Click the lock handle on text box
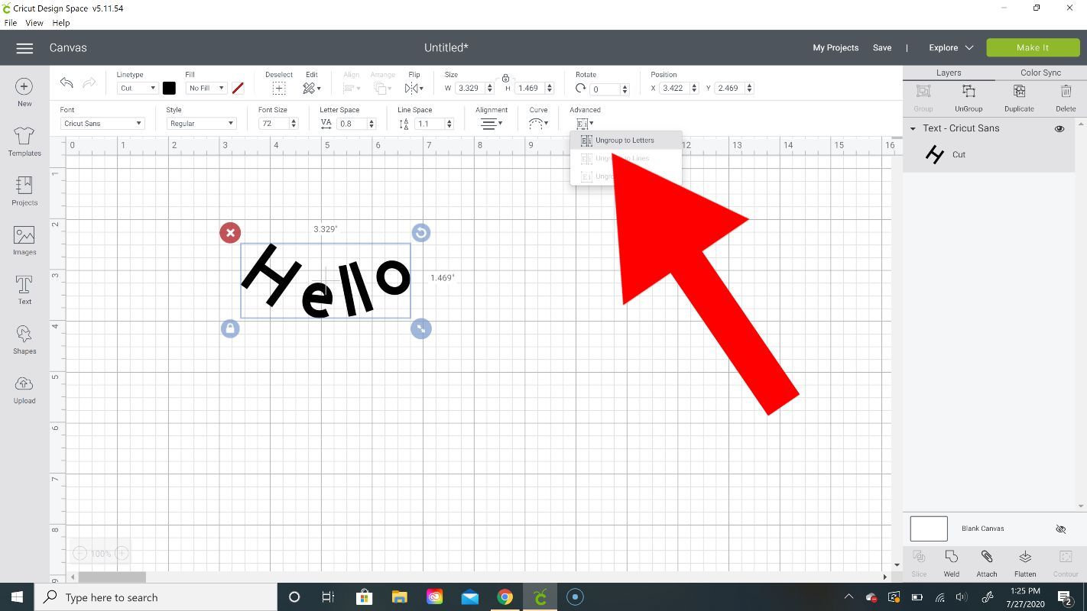This screenshot has height=611, width=1087. tap(230, 328)
